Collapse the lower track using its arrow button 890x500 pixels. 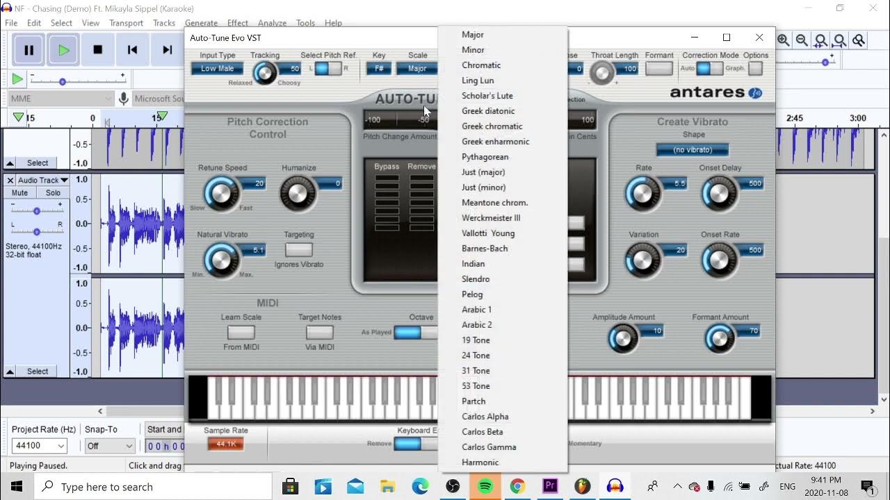[x=10, y=372]
